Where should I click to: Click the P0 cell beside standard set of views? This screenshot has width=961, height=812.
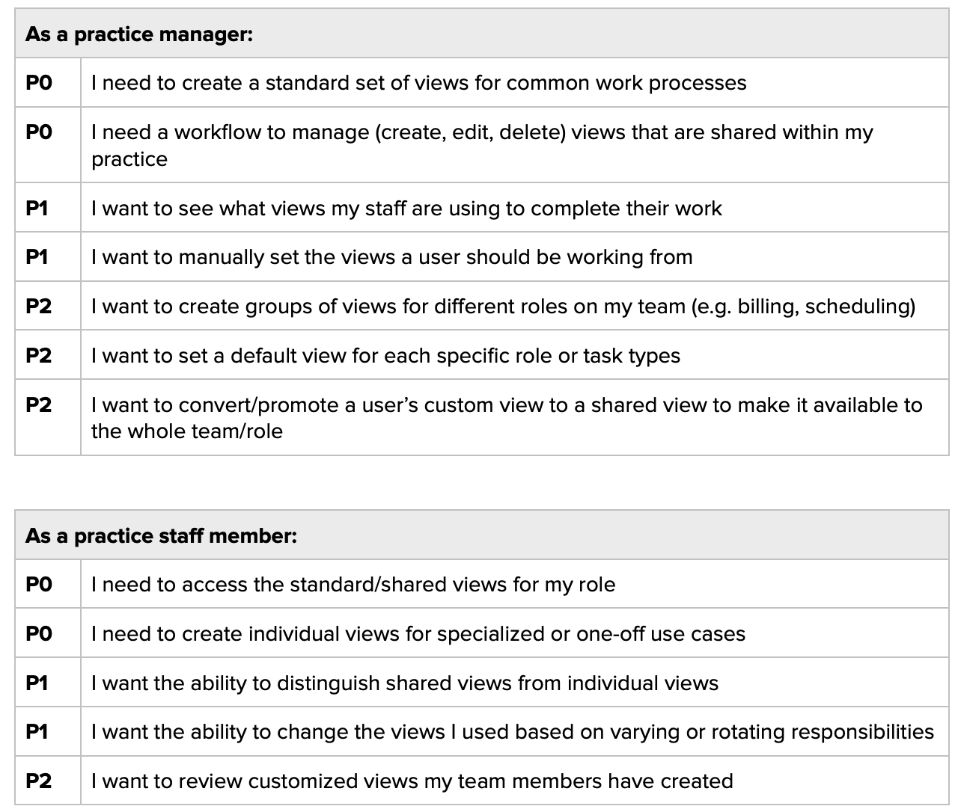point(39,83)
